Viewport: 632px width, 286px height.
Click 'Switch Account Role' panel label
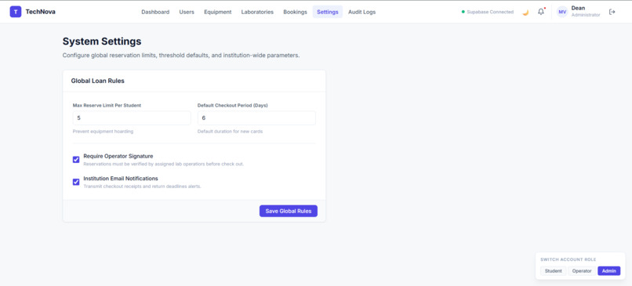[x=568, y=260]
